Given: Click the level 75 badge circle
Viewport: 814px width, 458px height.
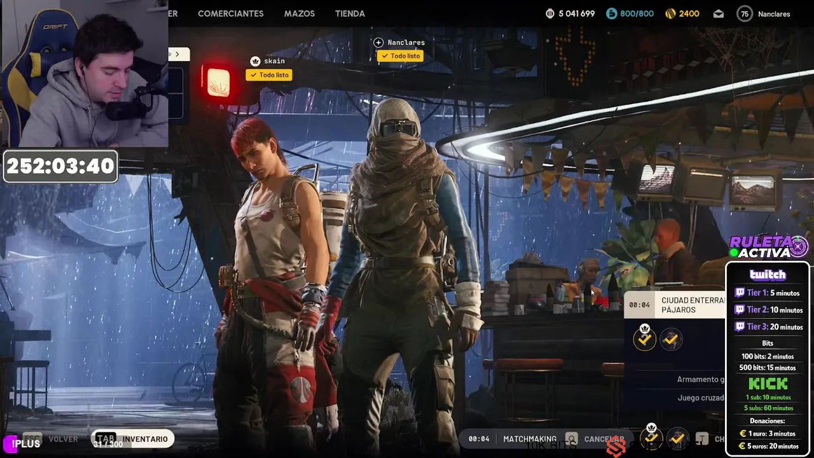Looking at the screenshot, I should click(744, 13).
